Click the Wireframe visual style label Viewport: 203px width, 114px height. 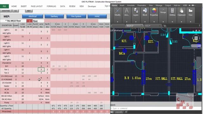pos(118,31)
